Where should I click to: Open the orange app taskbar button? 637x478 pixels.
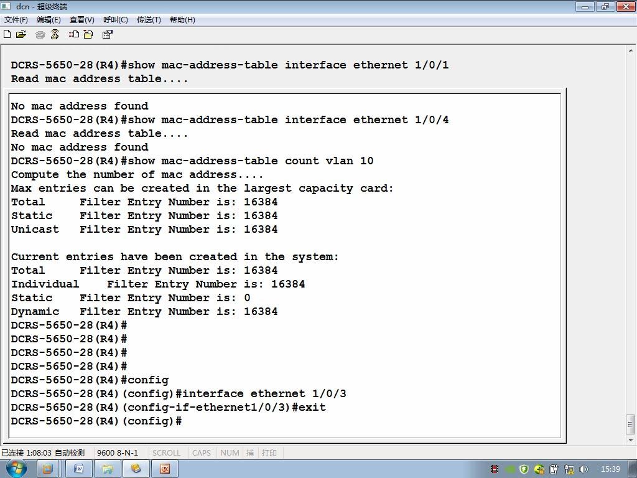(x=47, y=469)
